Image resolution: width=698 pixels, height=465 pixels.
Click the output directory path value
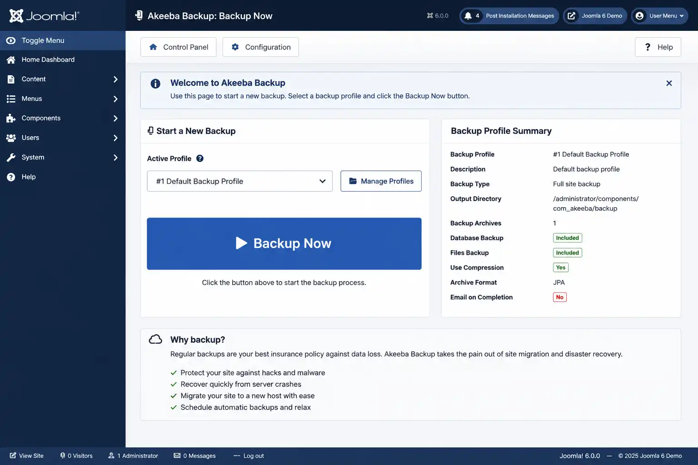click(596, 204)
